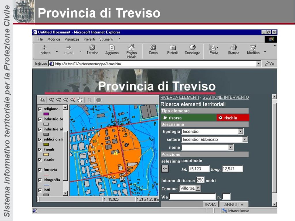The height and width of the screenshot is (221, 295).
Task: Toggle the industrie al layer checkbox
Action: tap(40, 129)
